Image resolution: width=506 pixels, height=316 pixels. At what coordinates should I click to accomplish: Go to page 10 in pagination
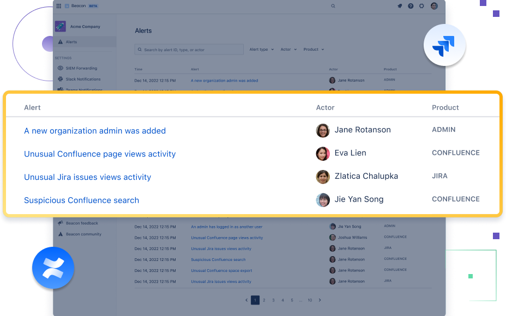click(310, 300)
